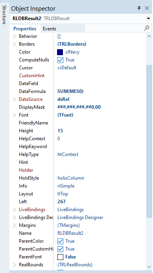Enable the ParentFont checkbox
This screenshot has height=273, width=153.
[60, 257]
